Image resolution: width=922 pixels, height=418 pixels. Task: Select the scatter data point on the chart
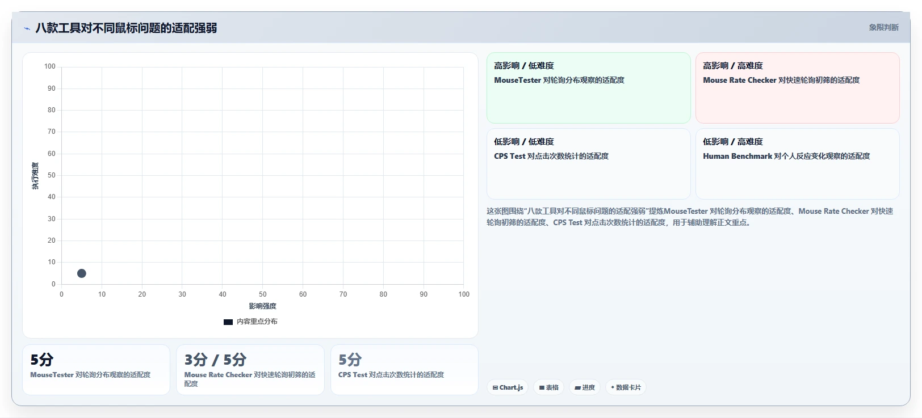click(x=82, y=273)
